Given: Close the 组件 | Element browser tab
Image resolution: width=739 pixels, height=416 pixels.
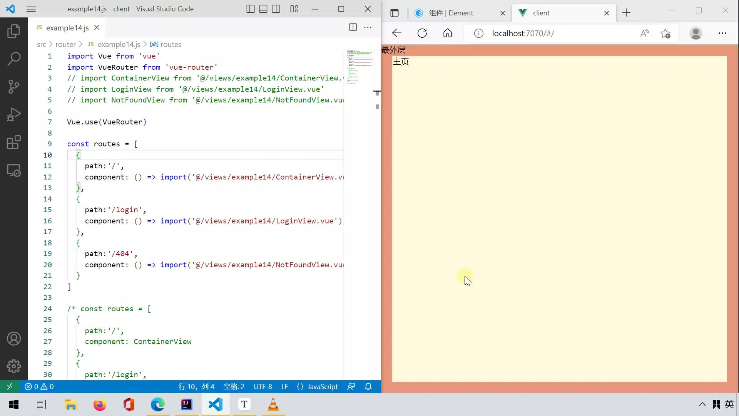Looking at the screenshot, I should point(503,13).
